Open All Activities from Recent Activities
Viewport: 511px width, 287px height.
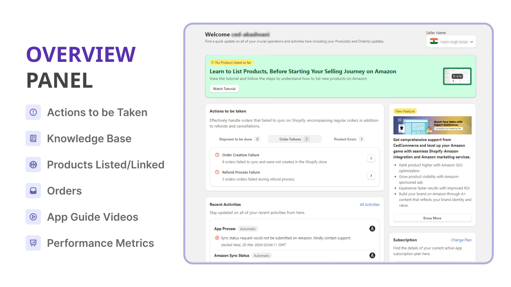point(370,204)
